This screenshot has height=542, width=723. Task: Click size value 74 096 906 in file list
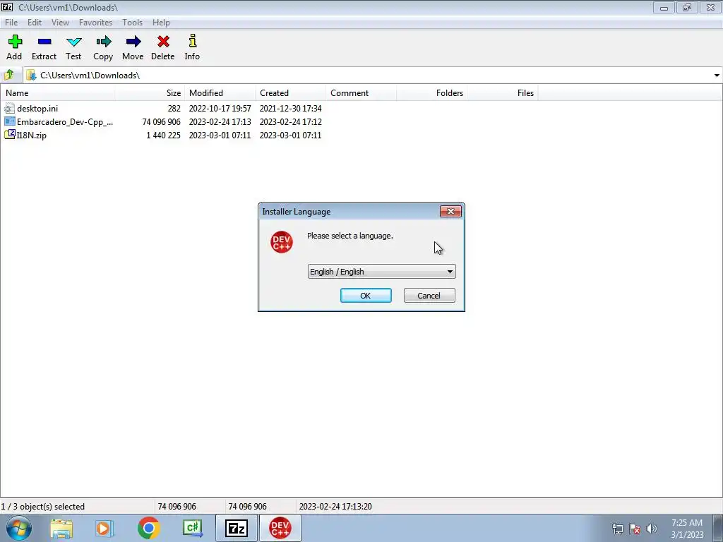[162, 121]
